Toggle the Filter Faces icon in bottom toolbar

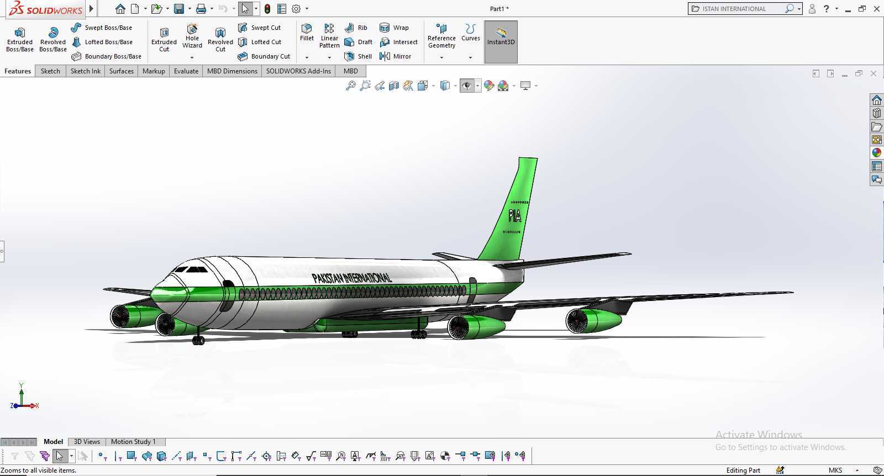131,456
